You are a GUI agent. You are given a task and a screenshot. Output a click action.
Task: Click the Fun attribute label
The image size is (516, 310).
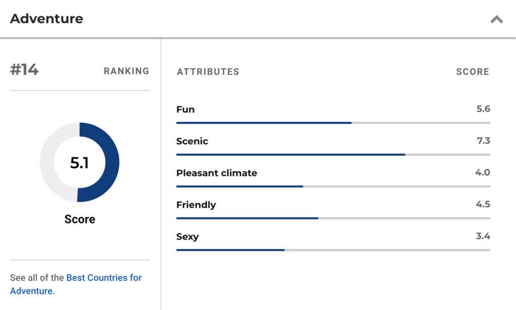pyautogui.click(x=185, y=110)
